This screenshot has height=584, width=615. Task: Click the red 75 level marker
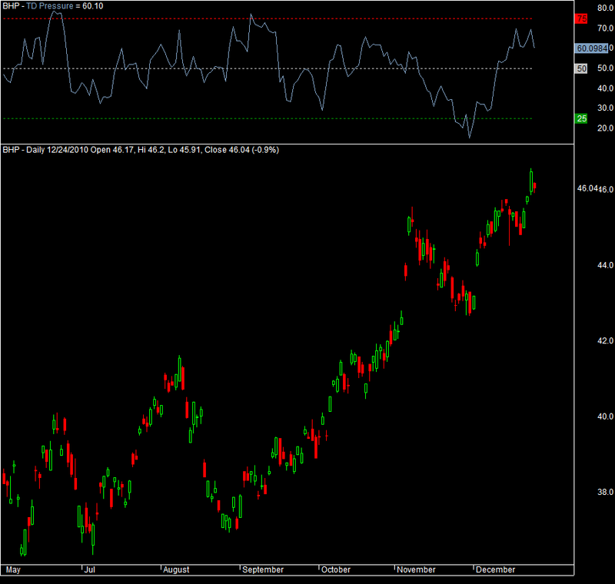click(581, 18)
